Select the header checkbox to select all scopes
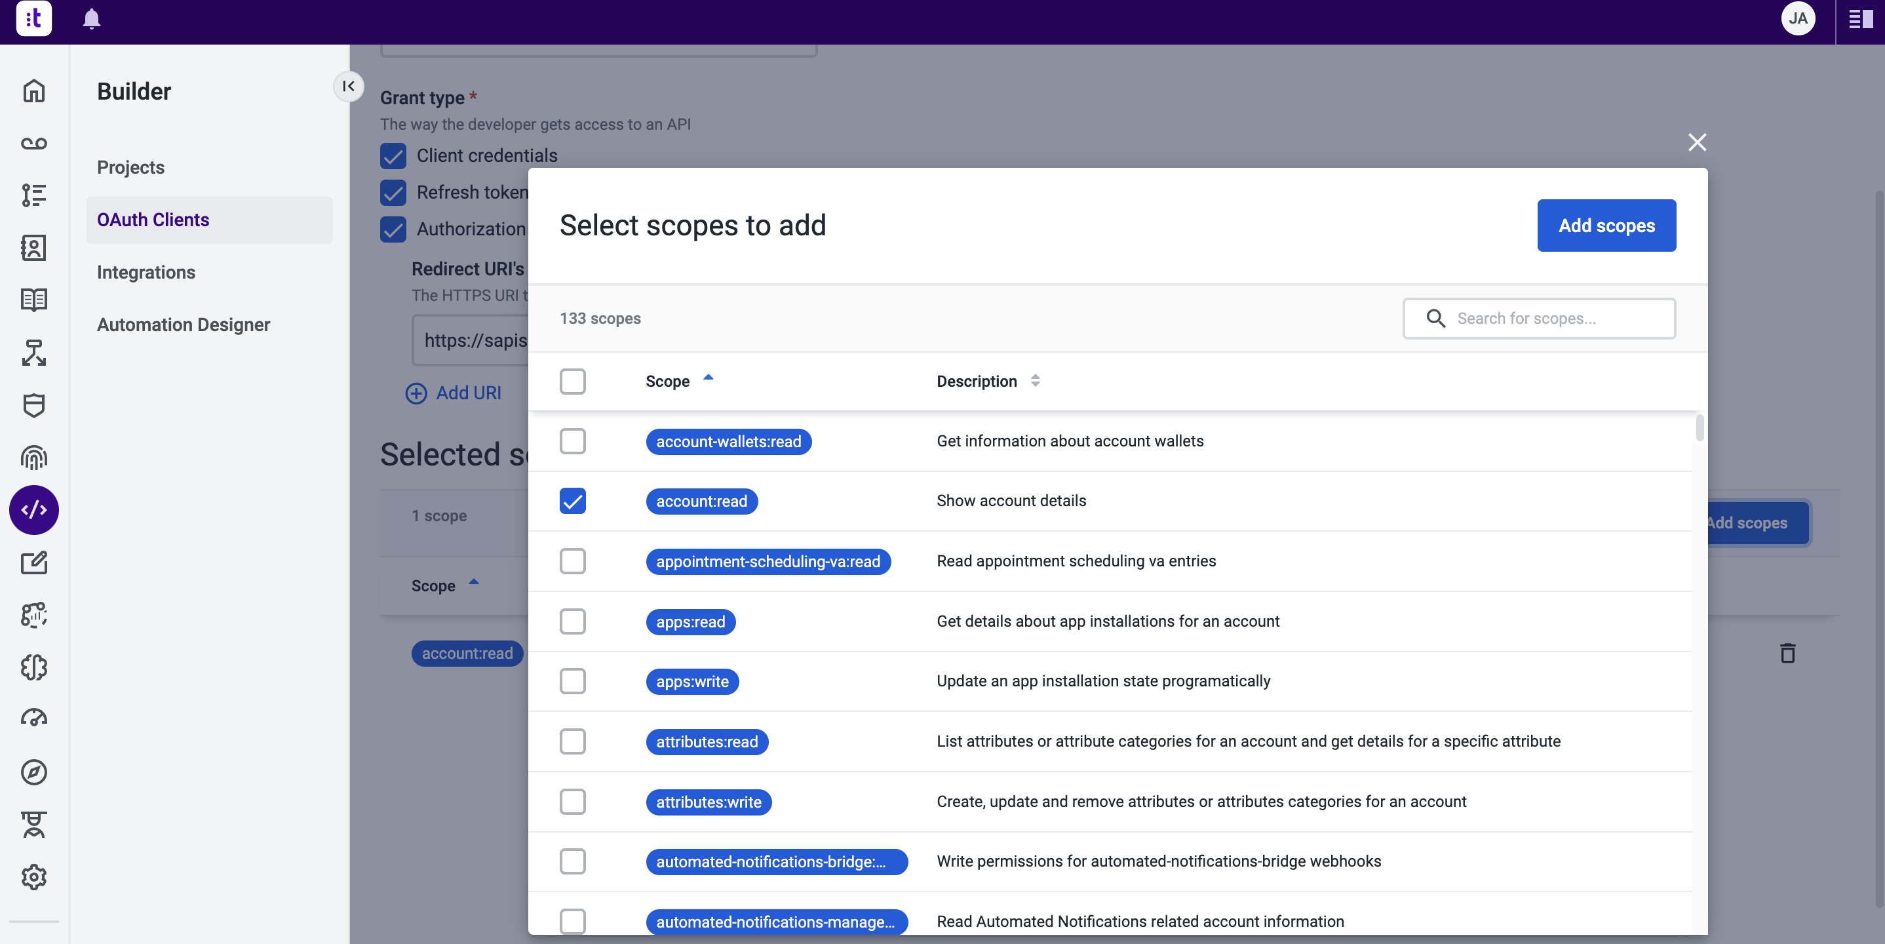 pyautogui.click(x=573, y=382)
